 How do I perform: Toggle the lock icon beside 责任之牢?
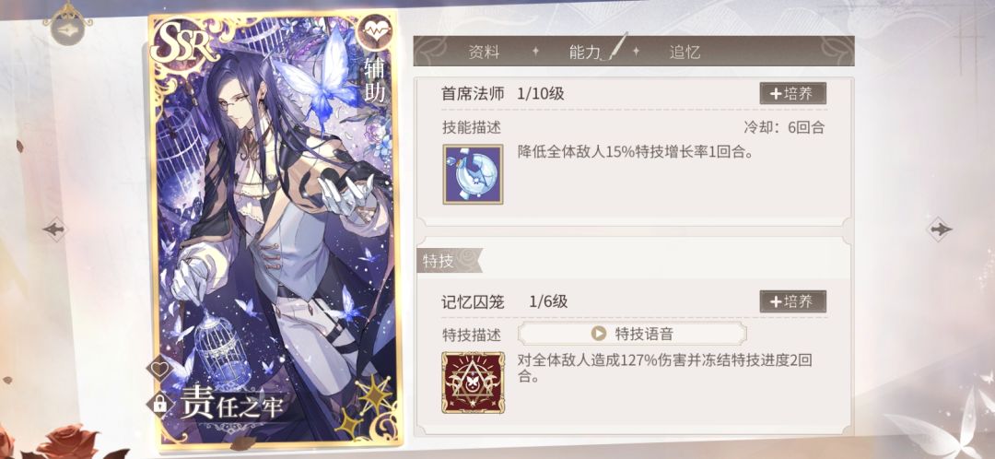[160, 402]
